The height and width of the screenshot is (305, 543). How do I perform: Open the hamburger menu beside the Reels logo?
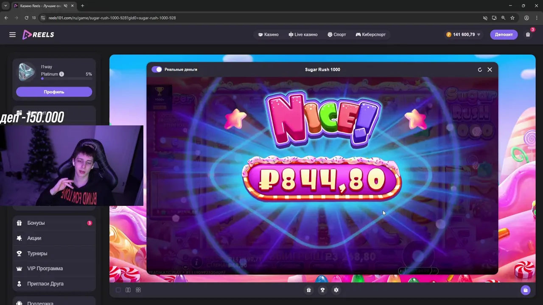(12, 35)
